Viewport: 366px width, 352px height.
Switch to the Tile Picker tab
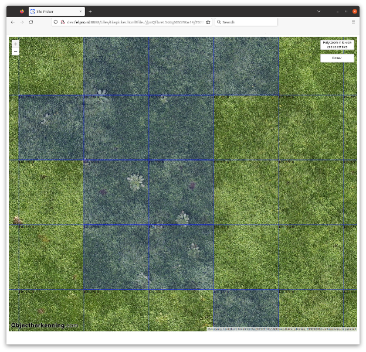click(53, 11)
